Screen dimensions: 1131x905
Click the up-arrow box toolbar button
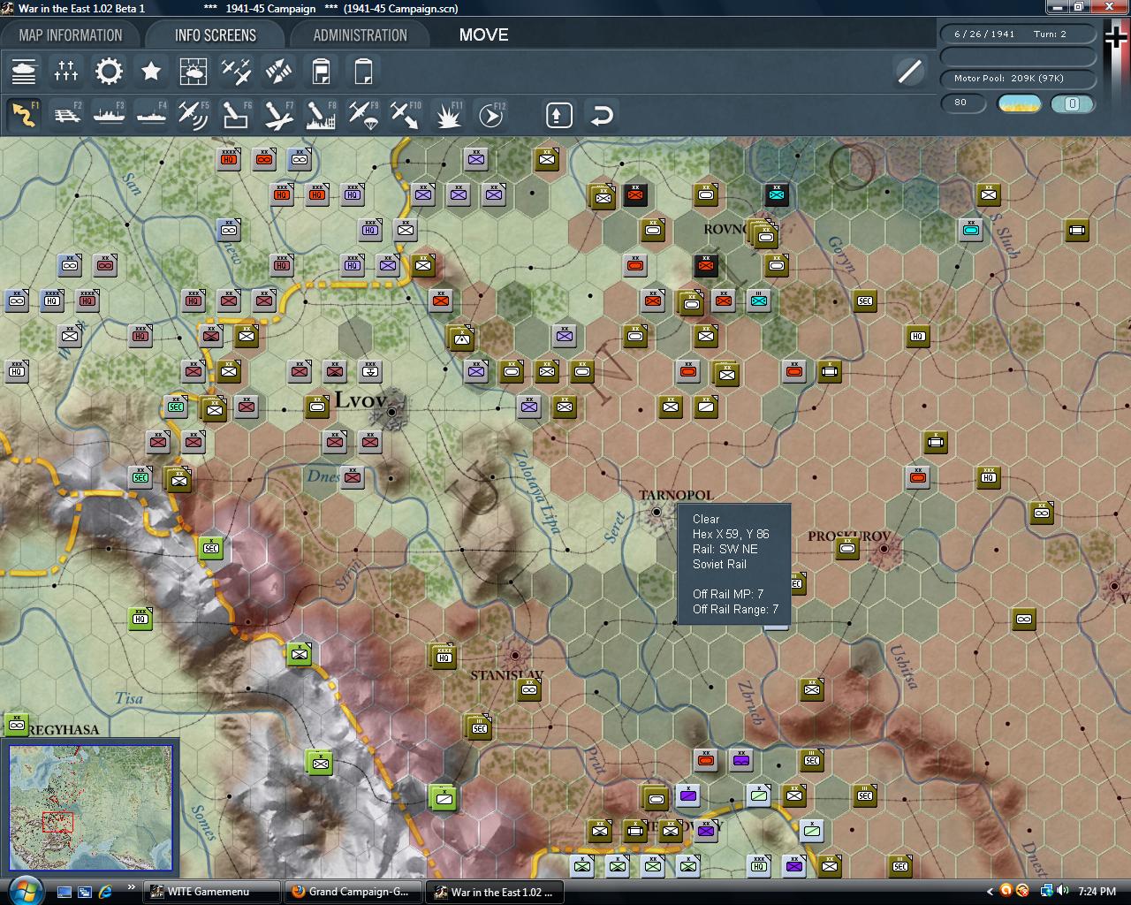(x=559, y=115)
